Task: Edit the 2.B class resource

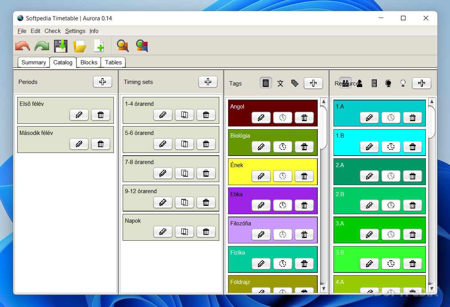Action: pos(369,205)
